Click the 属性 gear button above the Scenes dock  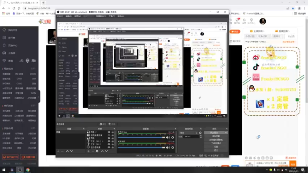pyautogui.click(x=103, y=124)
